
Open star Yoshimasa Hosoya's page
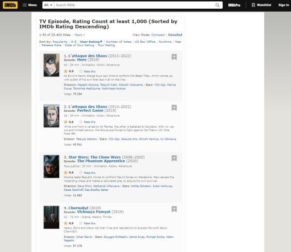tap(113, 88)
